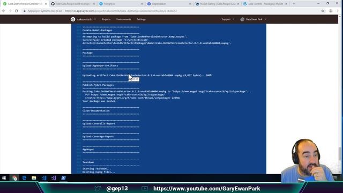The width and height of the screenshot is (343, 193).
Task: Click the AppVeyor logo icon
Action: pyautogui.click(x=73, y=19)
